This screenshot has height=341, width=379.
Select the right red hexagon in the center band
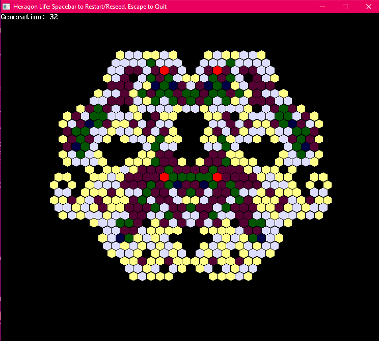pos(217,177)
